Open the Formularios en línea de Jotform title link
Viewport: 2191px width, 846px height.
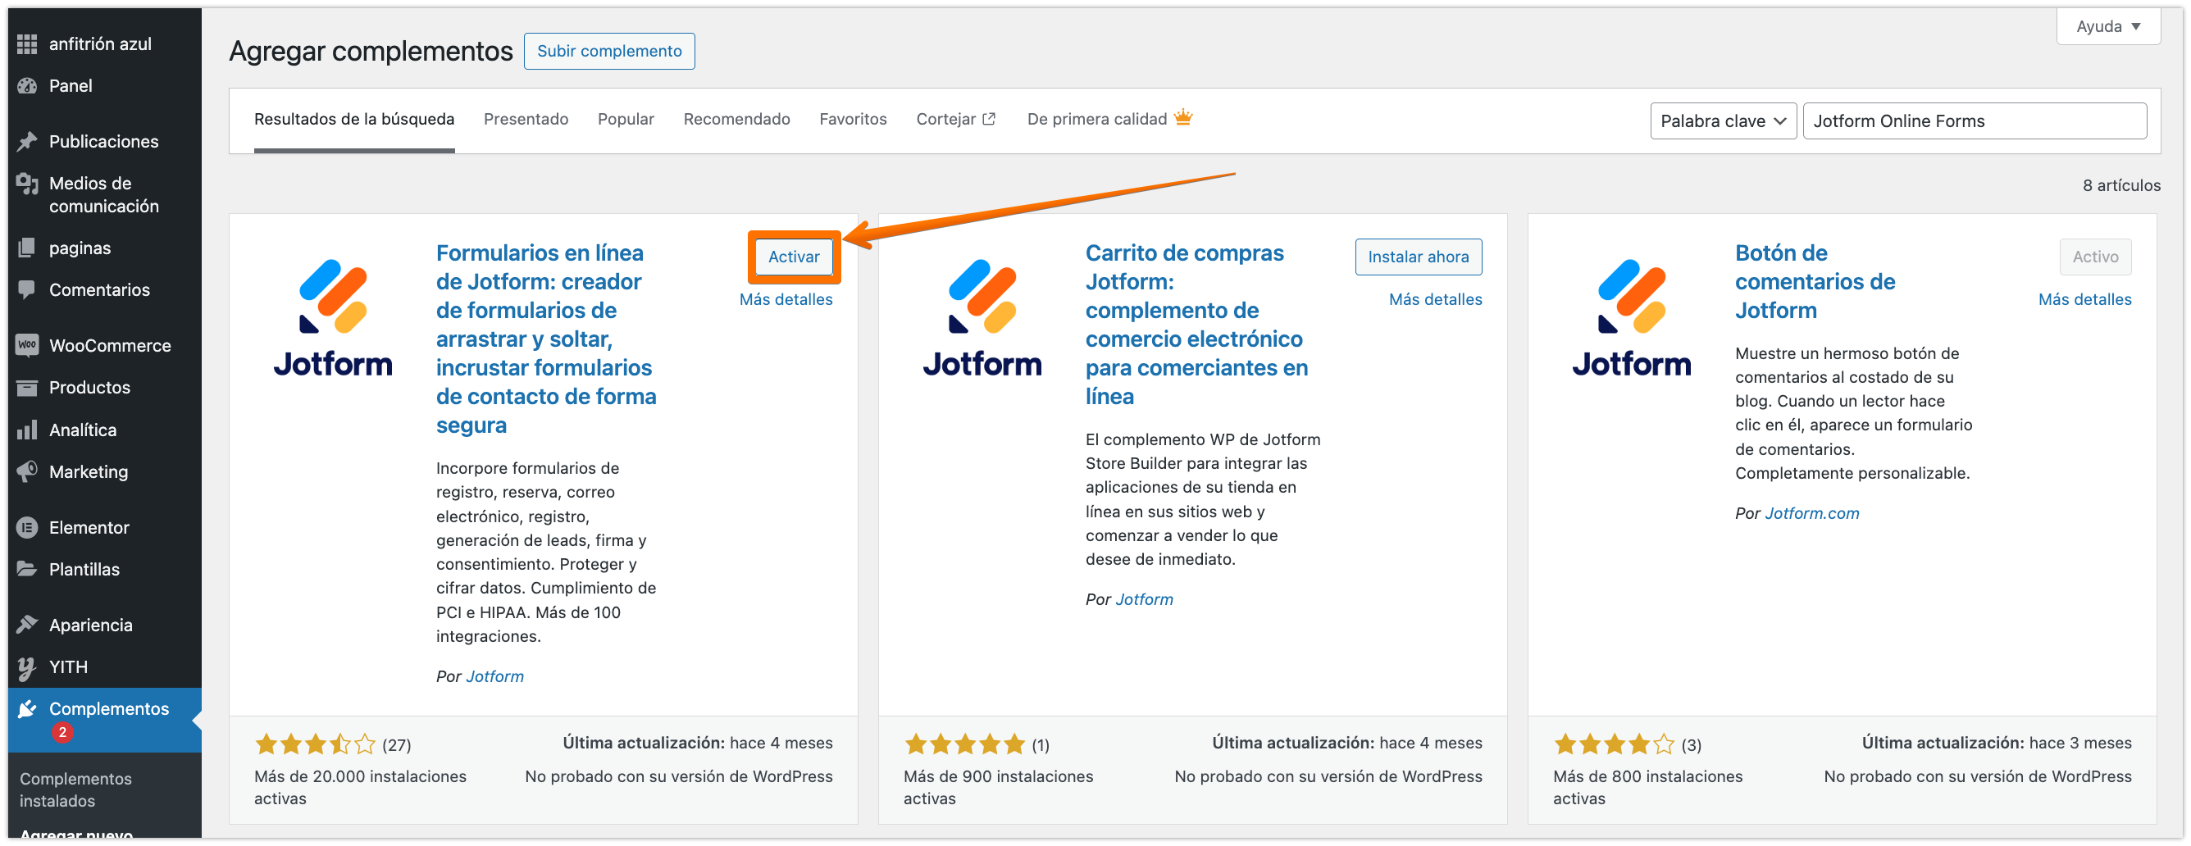pyautogui.click(x=546, y=339)
